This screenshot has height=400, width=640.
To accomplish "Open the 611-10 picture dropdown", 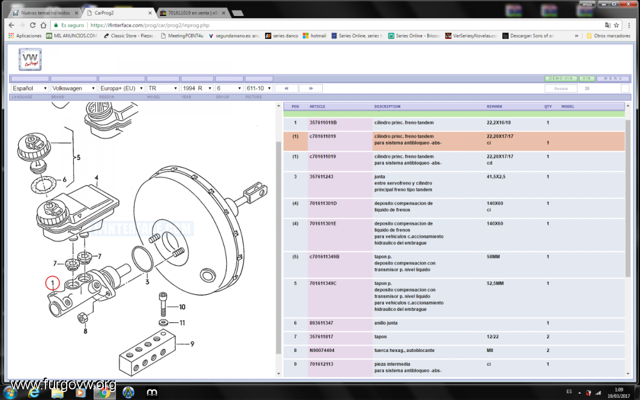I will pyautogui.click(x=259, y=88).
